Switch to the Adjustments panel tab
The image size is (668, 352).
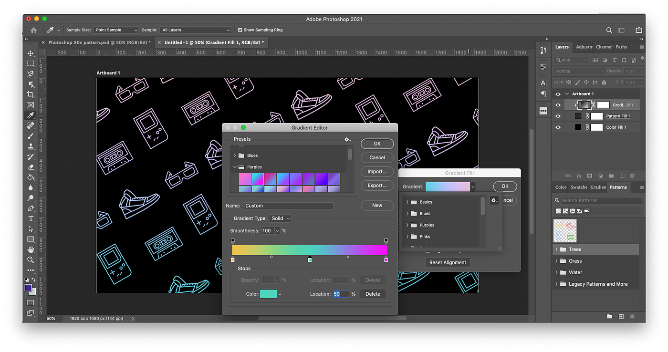point(584,47)
